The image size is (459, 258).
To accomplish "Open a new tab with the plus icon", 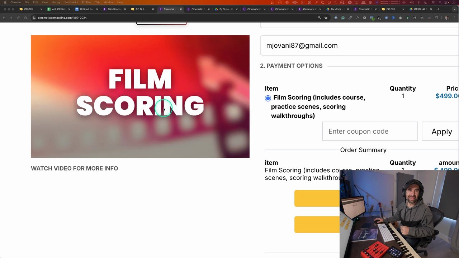I will pyautogui.click(x=438, y=9).
